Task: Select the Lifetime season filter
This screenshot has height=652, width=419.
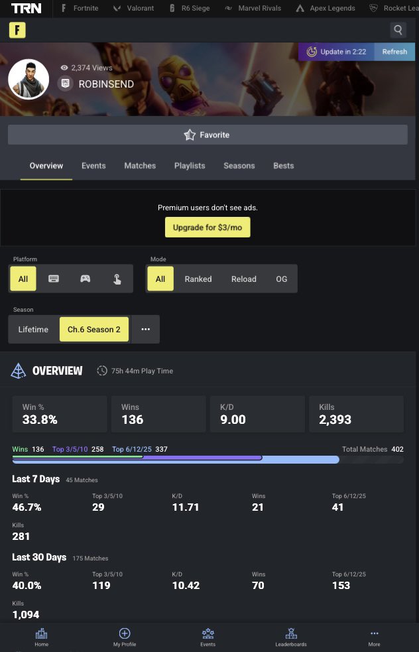Action: click(33, 330)
